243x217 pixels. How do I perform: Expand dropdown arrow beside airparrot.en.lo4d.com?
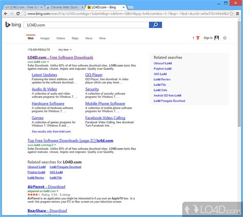pos(57,191)
